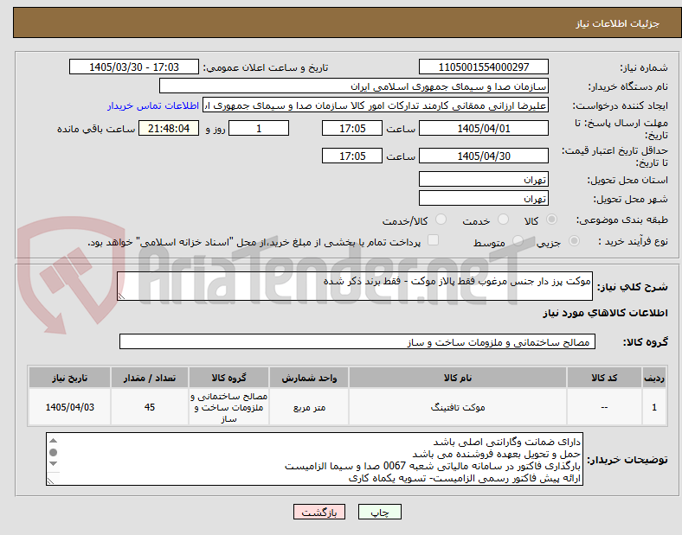Image resolution: width=682 pixels, height=535 pixels.
Task: Click the buyer notes scrollbar thumb
Action: coord(53,453)
